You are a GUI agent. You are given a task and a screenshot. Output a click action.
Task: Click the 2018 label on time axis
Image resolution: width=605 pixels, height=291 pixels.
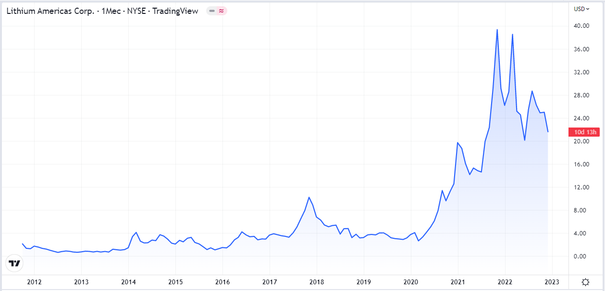(317, 281)
